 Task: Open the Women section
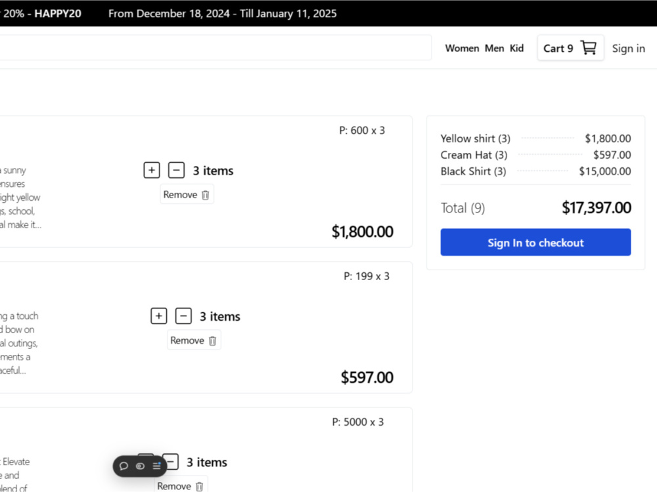[462, 48]
